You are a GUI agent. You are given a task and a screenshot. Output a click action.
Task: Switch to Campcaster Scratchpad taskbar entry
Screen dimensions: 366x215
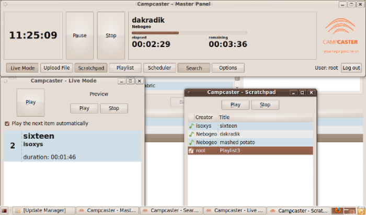click(299, 211)
